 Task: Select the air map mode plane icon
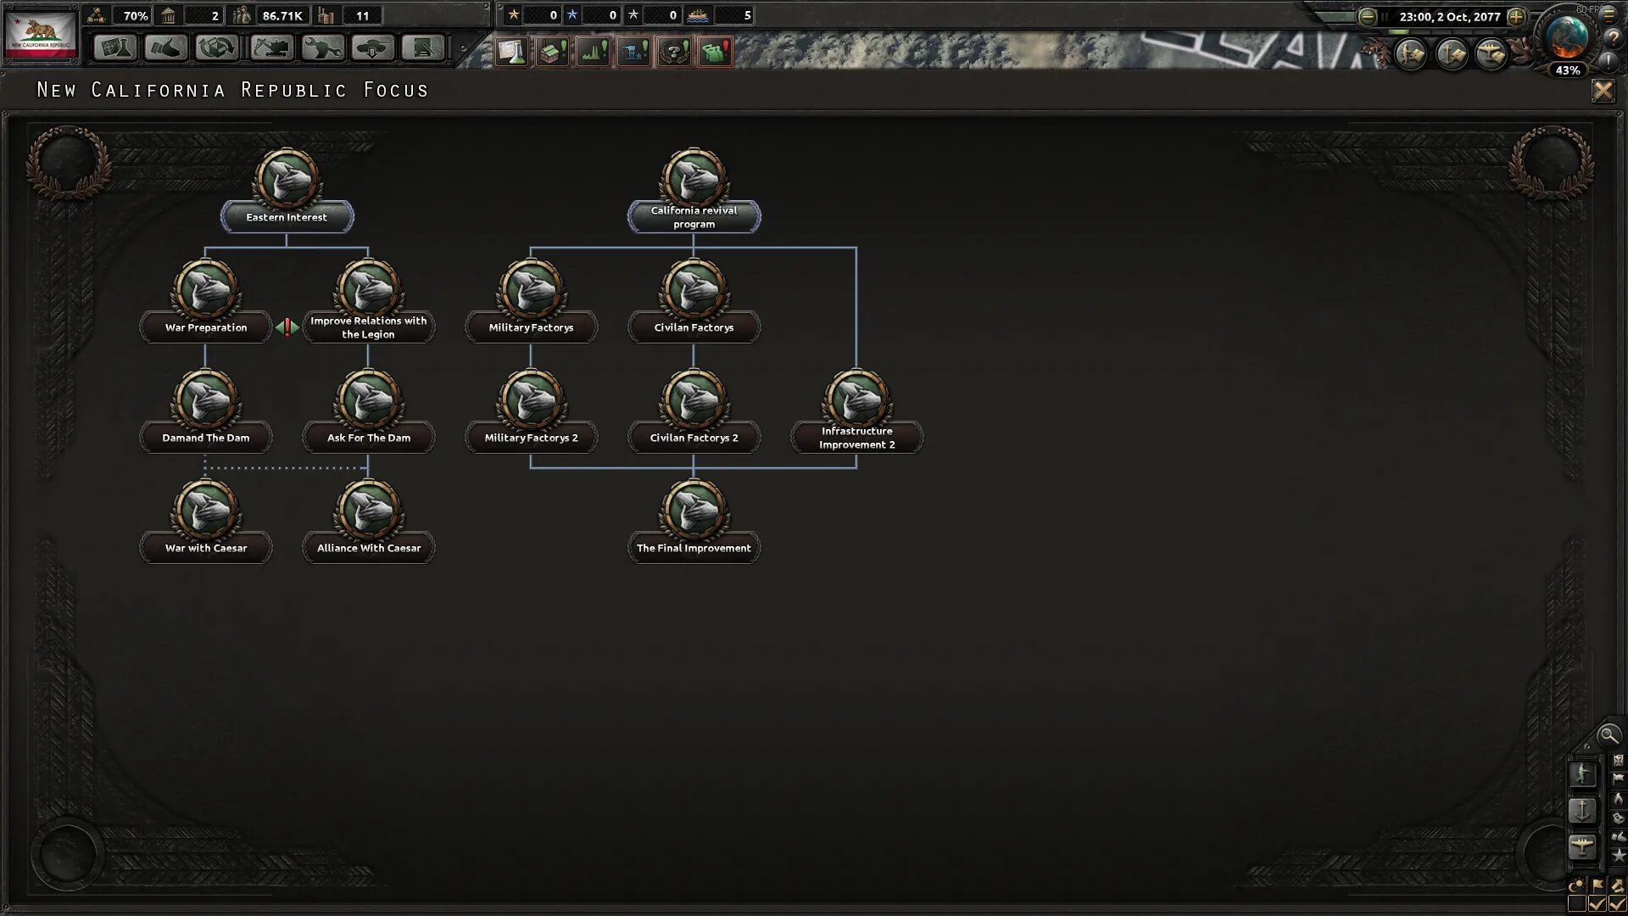(1582, 846)
